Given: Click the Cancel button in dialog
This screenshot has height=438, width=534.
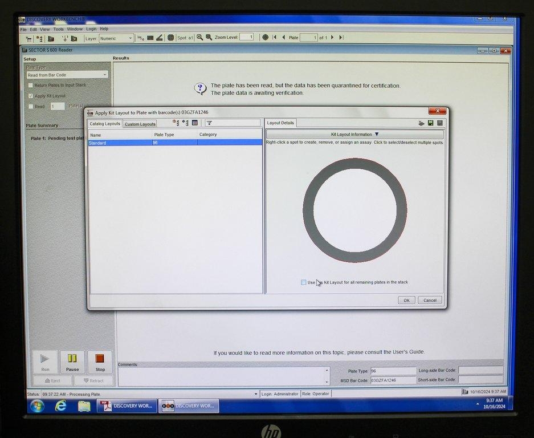Looking at the screenshot, I should 430,300.
